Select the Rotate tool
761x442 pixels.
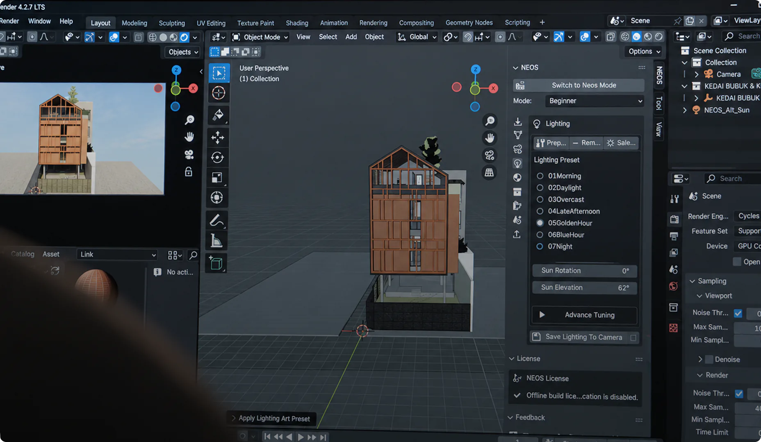[x=218, y=157]
